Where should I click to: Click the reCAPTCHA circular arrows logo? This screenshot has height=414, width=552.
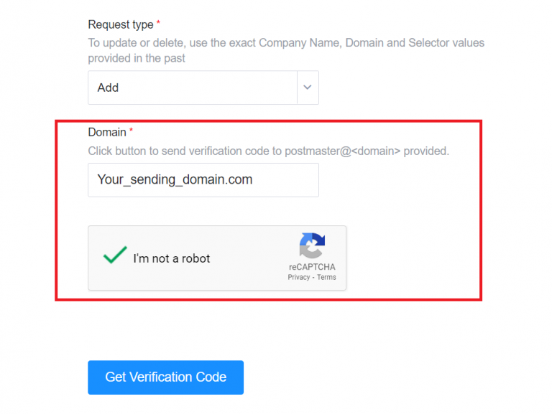[312, 245]
